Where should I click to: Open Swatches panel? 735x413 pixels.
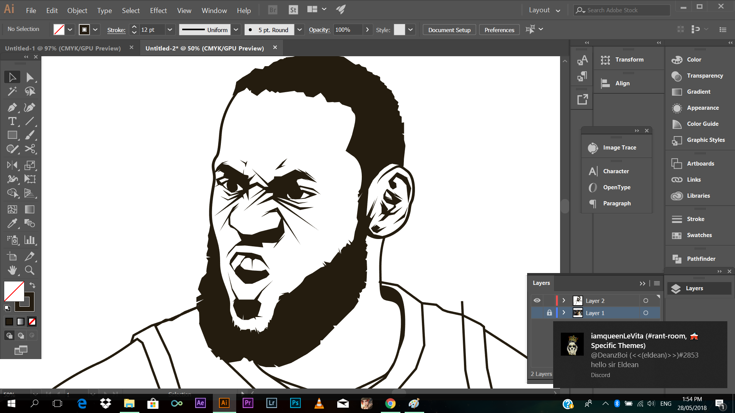[x=699, y=235]
